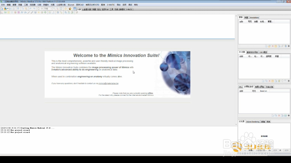
Task: Select the Zoom magnifier icon
Action: coord(54,9)
